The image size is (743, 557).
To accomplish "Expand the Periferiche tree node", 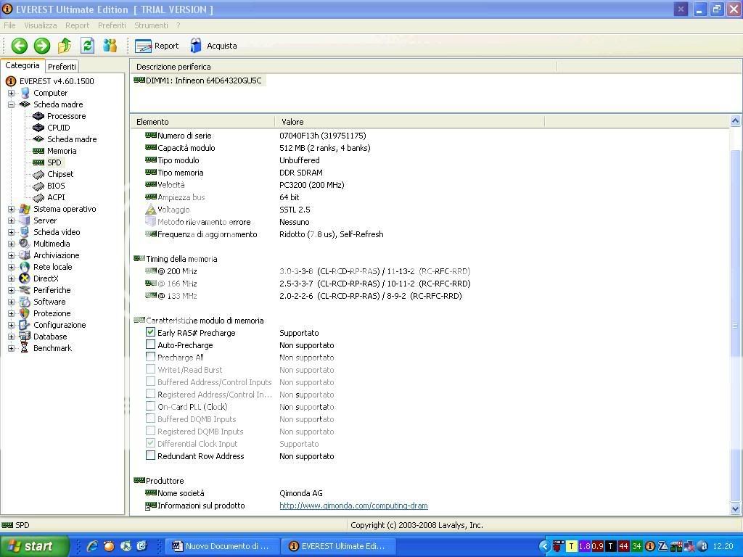I will click(12, 290).
